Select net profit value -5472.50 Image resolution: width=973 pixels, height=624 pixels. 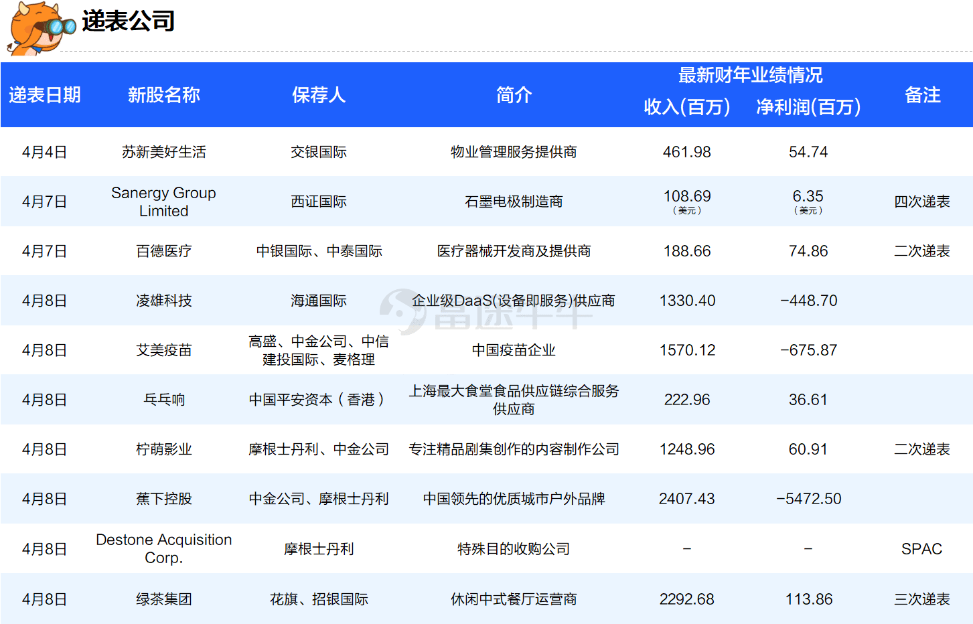[808, 499]
